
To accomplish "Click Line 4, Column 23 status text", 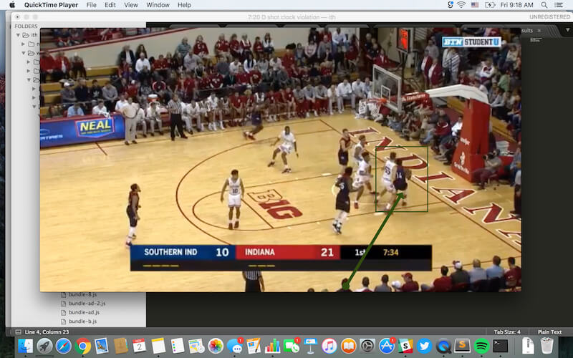I will click(47, 332).
